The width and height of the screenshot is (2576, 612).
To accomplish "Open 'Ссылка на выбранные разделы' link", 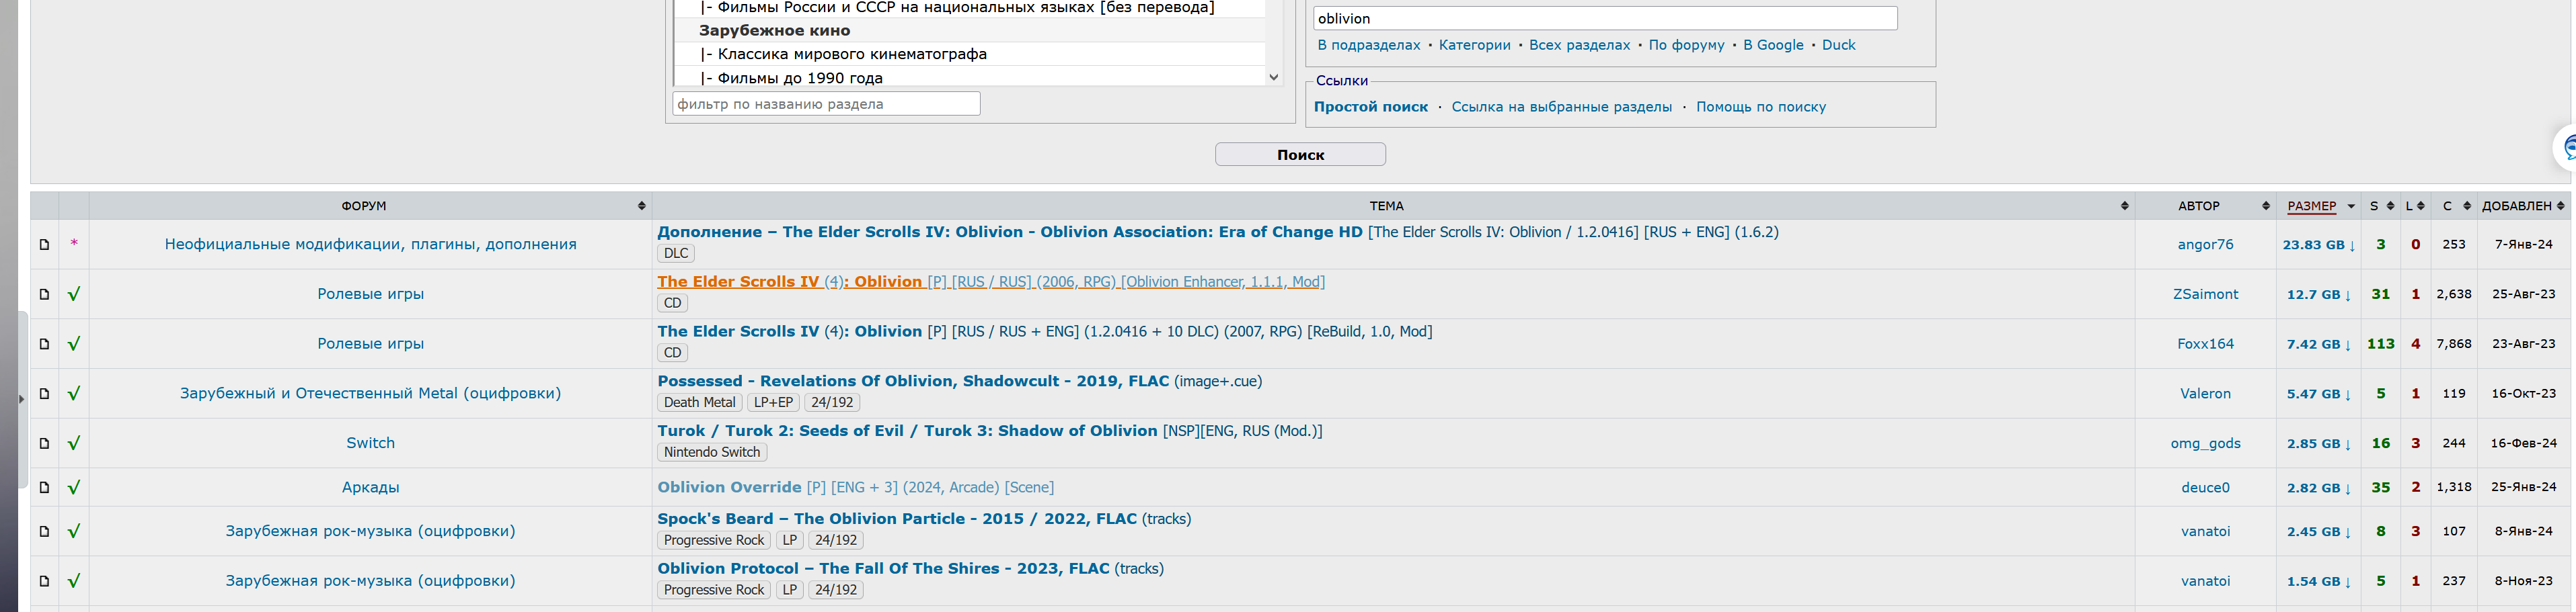I will point(1561,107).
